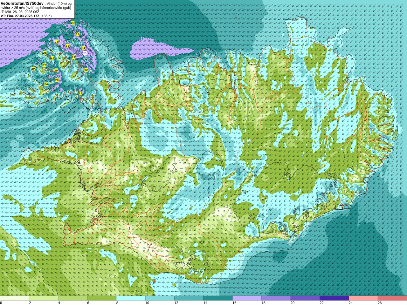Click the yellow gust label 25

coord(52,58)
